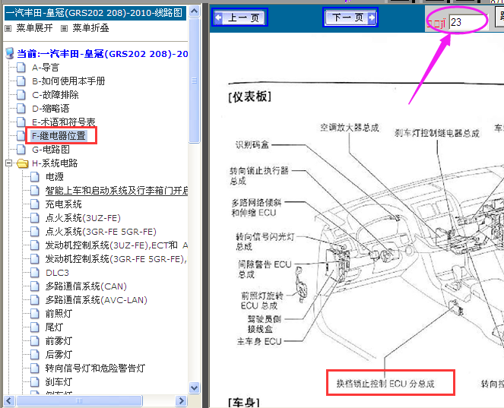Screen dimensions: 504x408
Task: Open 智能上车和启动系统 page link
Action: (x=116, y=191)
